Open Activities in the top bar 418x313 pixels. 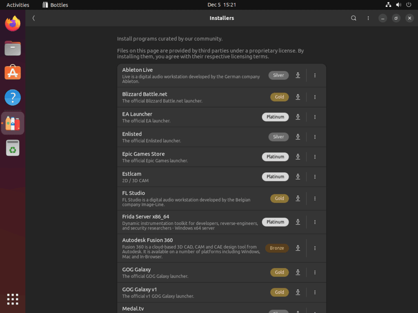[18, 5]
